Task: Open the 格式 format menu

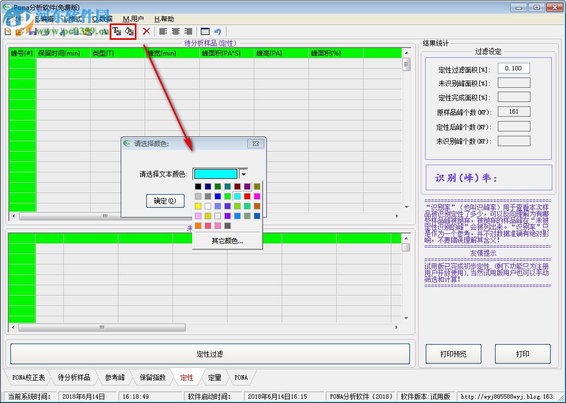Action: click(73, 19)
